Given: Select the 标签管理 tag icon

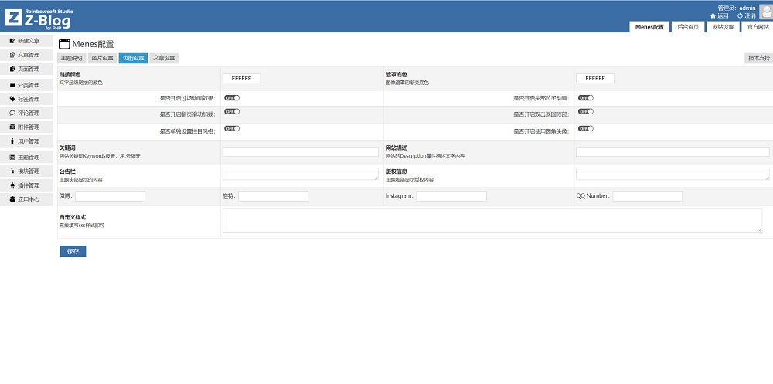Looking at the screenshot, I should (12, 99).
